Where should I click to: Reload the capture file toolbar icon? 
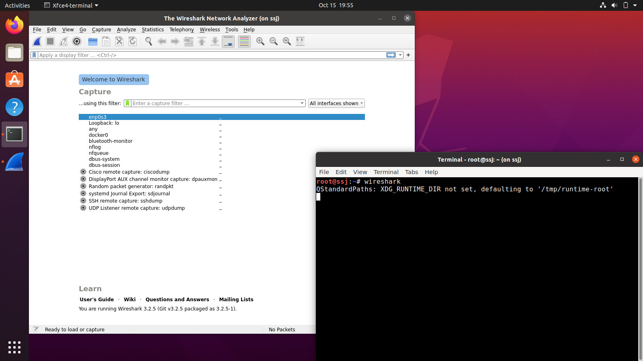tap(133, 41)
